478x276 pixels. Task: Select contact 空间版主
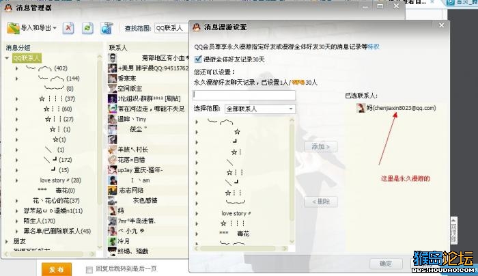(130, 88)
